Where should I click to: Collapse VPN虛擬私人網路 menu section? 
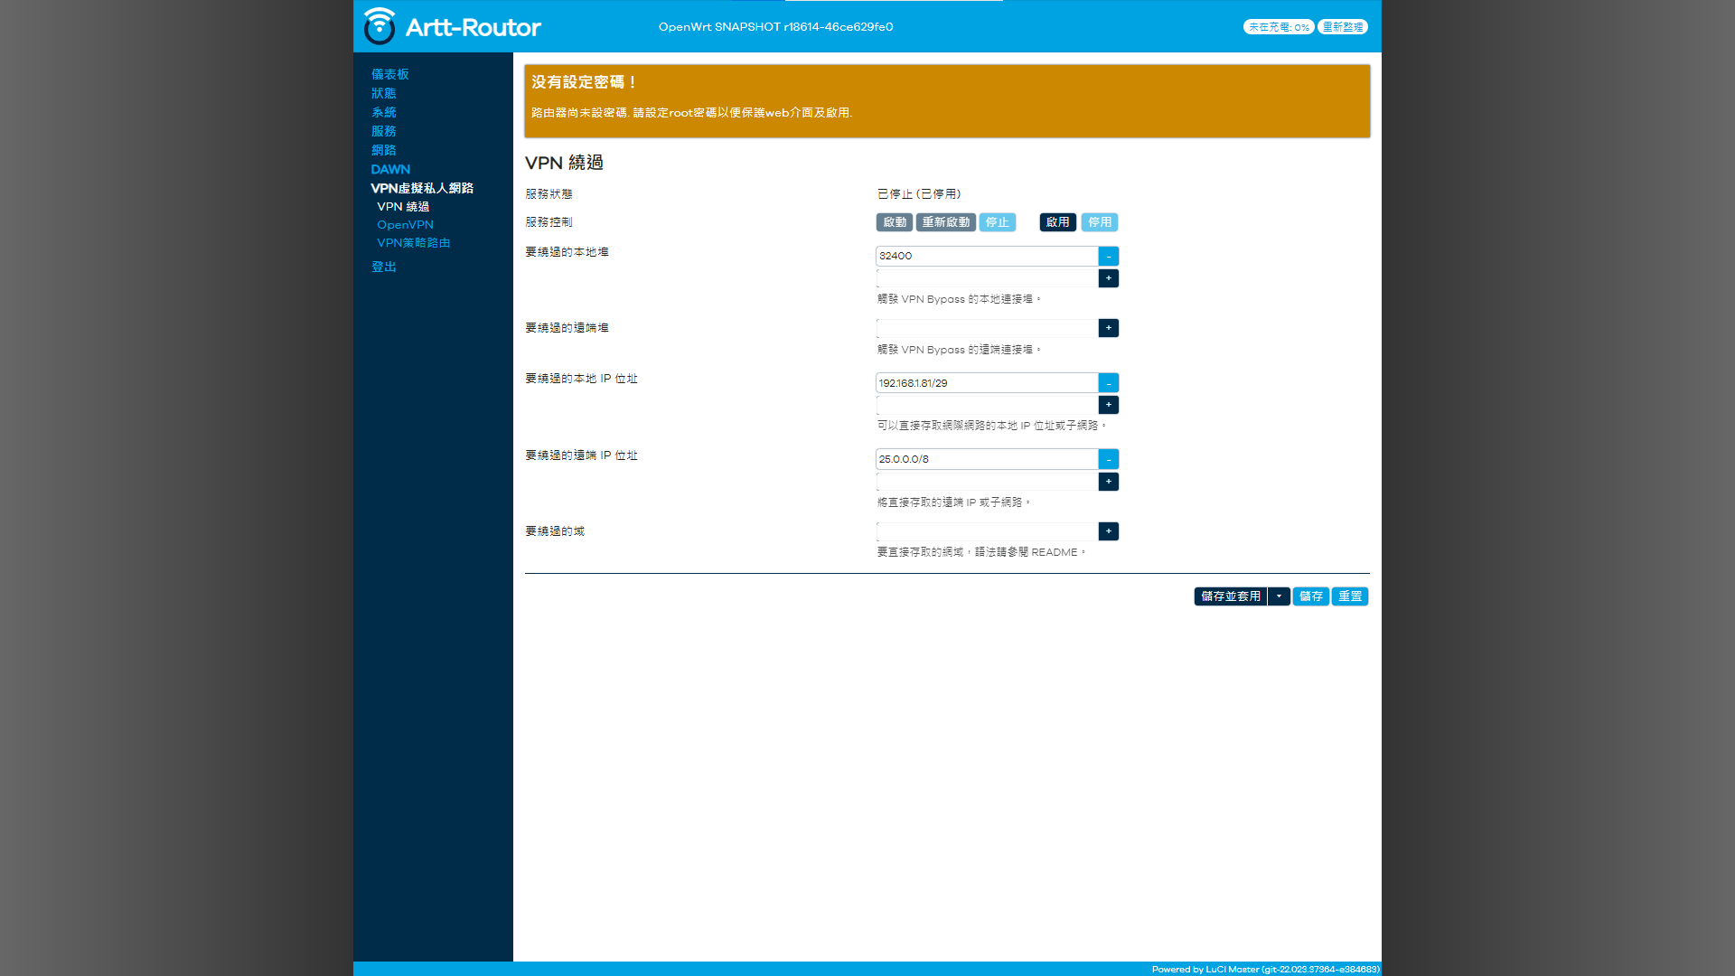(x=422, y=188)
